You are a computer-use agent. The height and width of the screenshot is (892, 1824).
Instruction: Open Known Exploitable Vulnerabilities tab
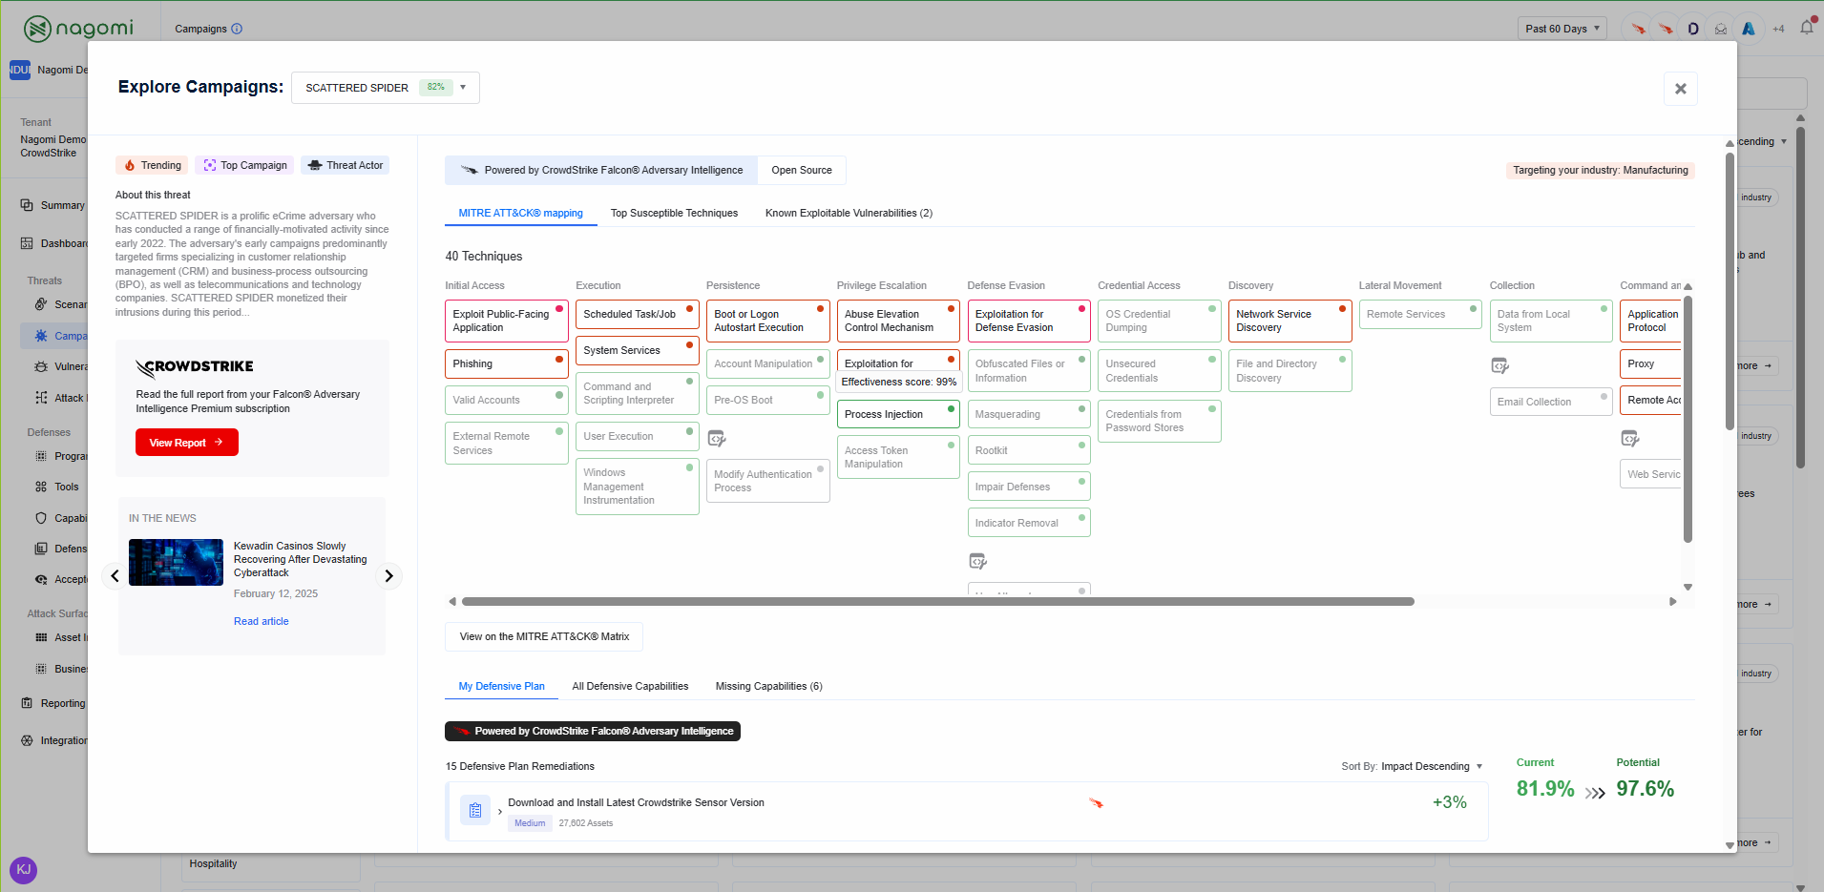849,213
